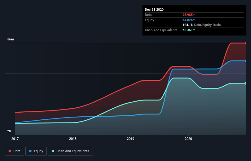This screenshot has width=251, height=161.
Task: Click the blue dot in Equity legend
Action: (30, 151)
